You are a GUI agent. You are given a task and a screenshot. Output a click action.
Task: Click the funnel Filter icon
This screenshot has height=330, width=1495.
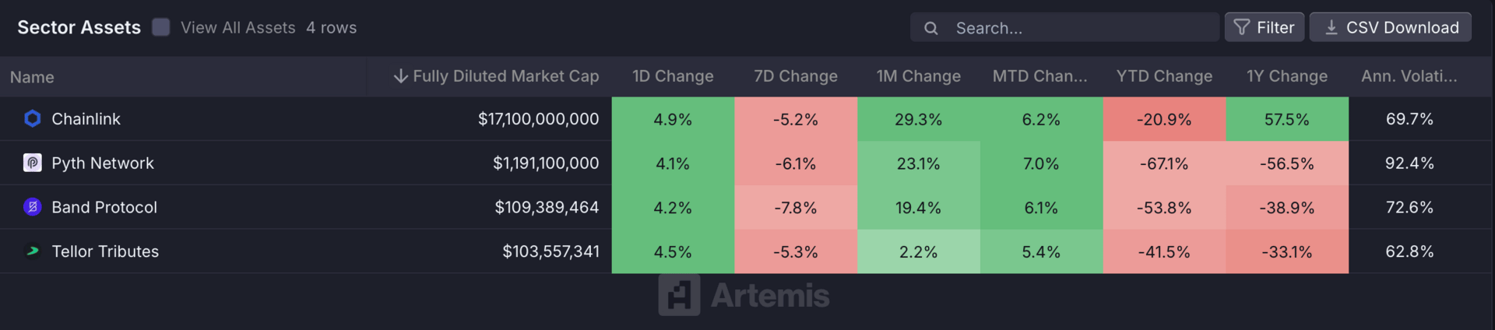[x=1242, y=27]
